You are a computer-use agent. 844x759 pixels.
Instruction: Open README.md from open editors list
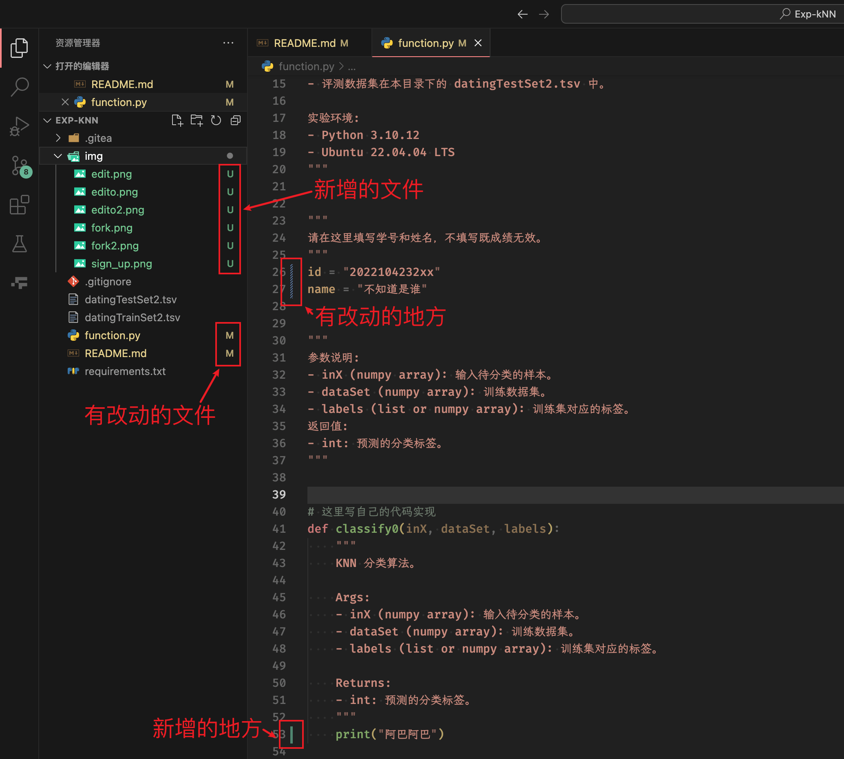pyautogui.click(x=143, y=84)
